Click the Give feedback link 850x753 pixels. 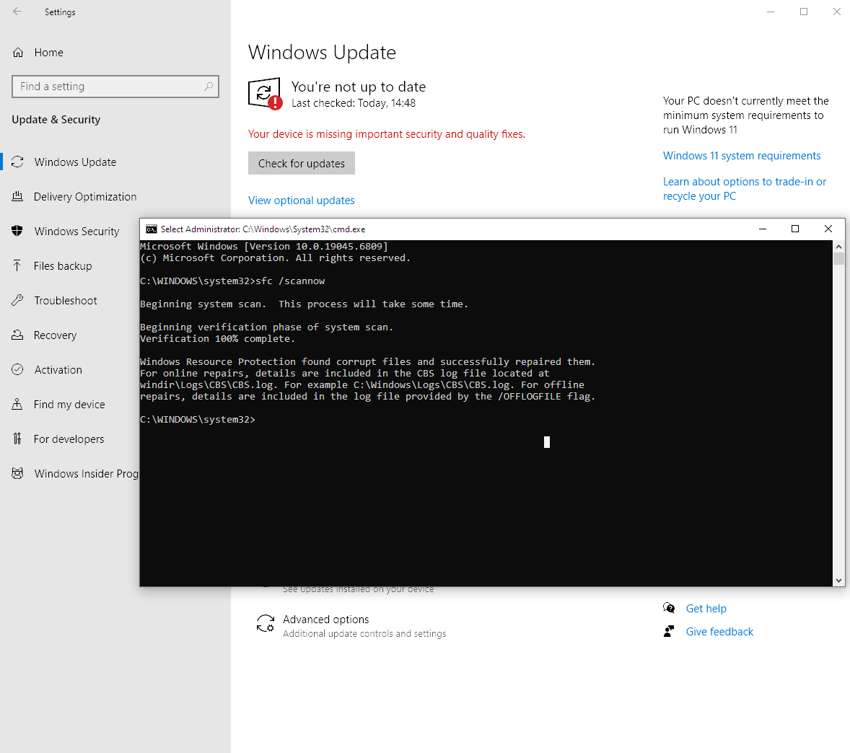tap(719, 632)
